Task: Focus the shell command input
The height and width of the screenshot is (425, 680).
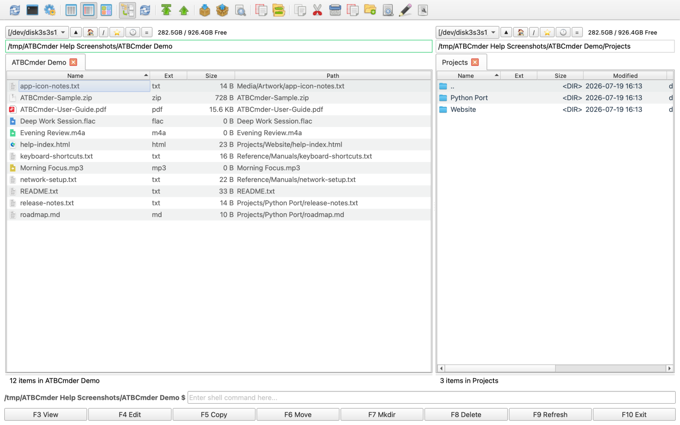Action: coord(431,398)
